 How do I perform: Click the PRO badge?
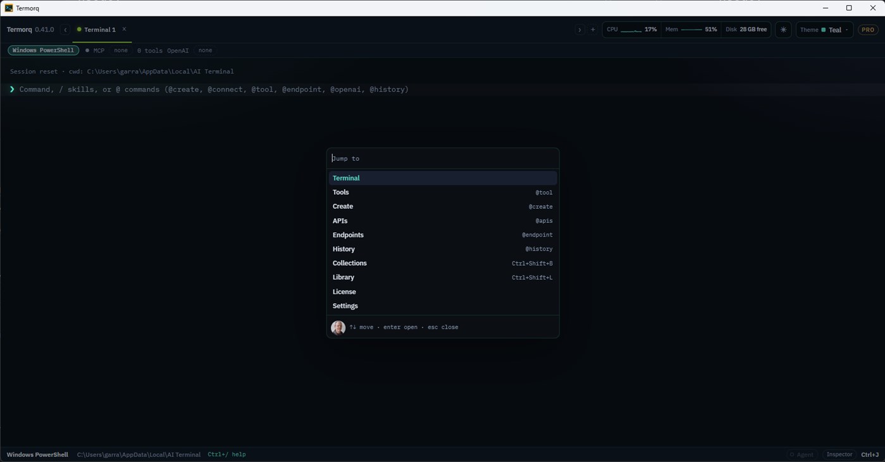(868, 30)
